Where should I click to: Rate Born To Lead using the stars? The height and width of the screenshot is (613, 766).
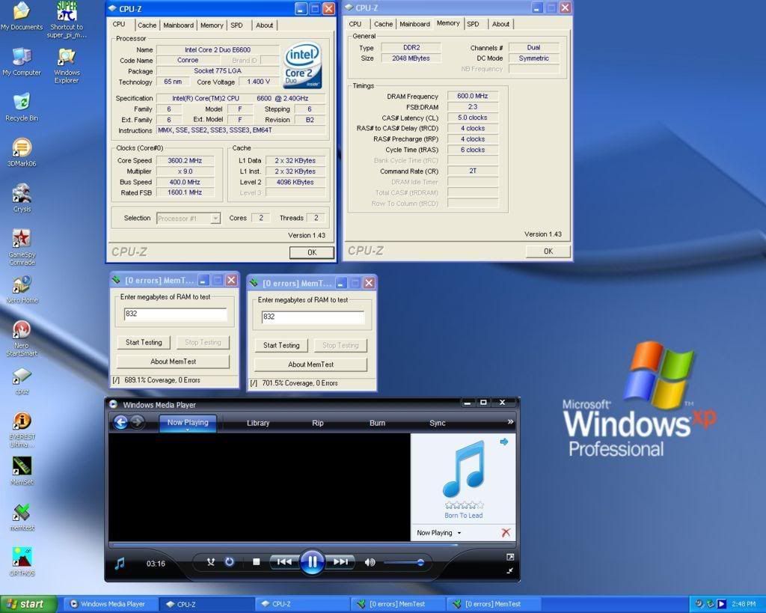pos(464,505)
